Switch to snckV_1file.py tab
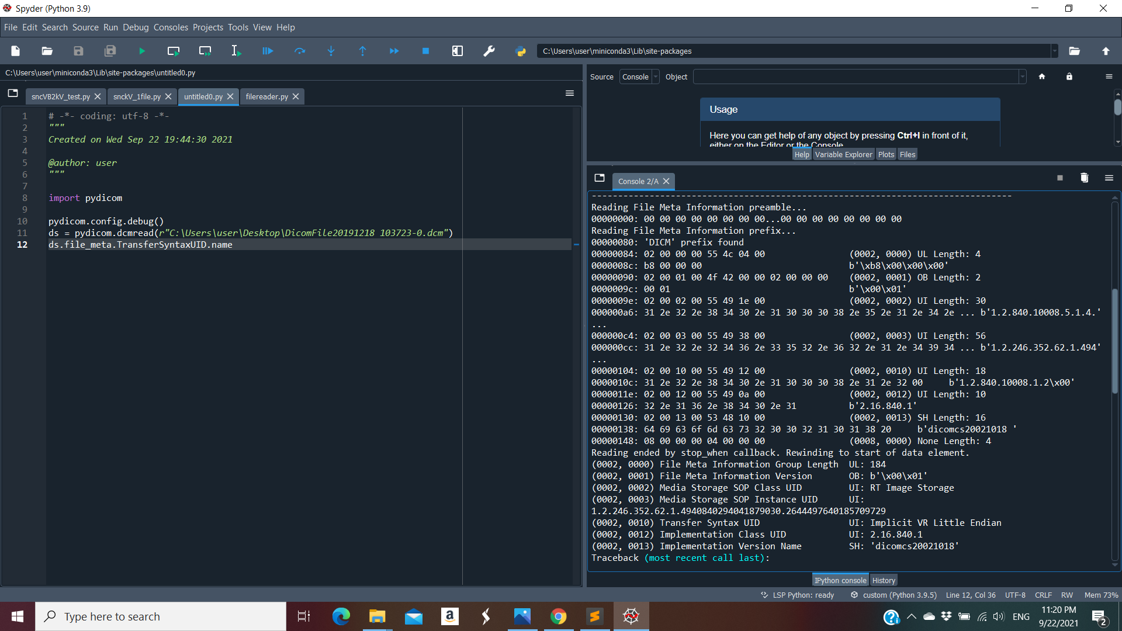 pos(137,97)
